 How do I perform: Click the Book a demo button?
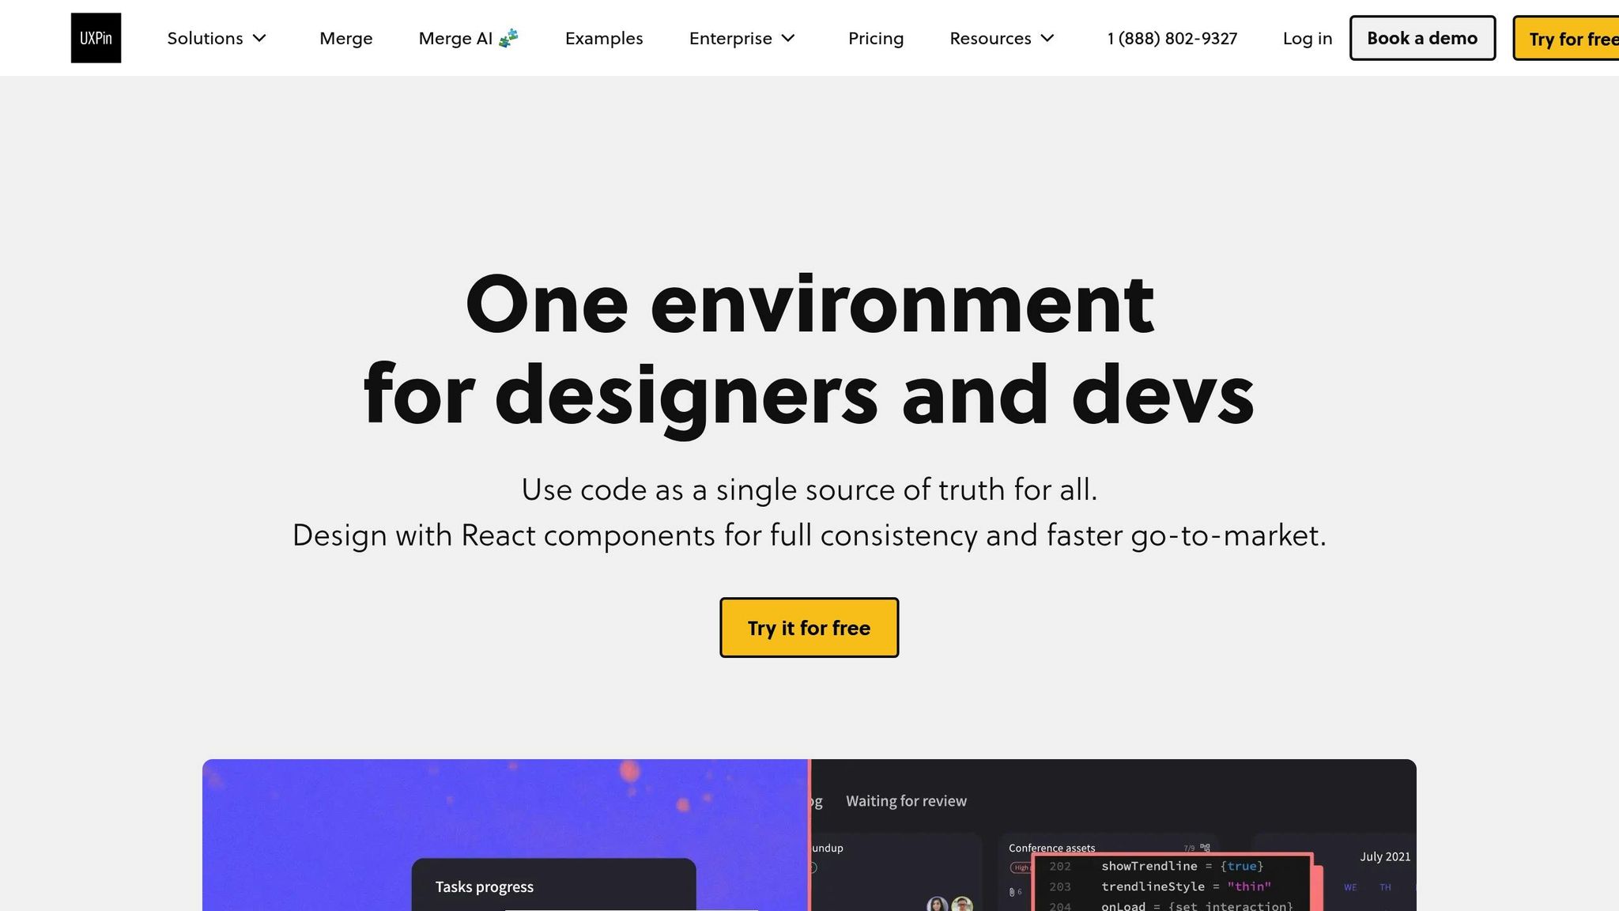1421,37
